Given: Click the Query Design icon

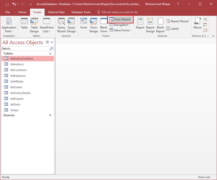Looking at the screenshot, I should tap(72, 25).
